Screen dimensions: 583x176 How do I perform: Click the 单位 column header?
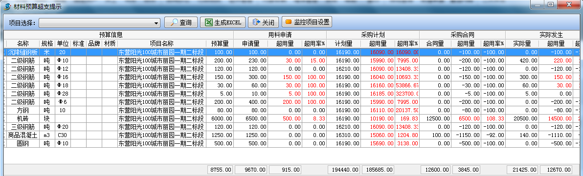pyautogui.click(x=63, y=44)
